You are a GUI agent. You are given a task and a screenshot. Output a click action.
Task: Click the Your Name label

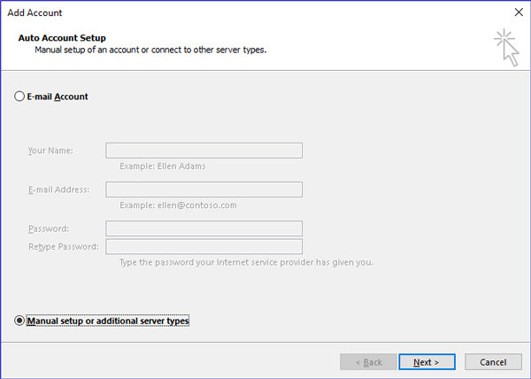pyautogui.click(x=50, y=151)
